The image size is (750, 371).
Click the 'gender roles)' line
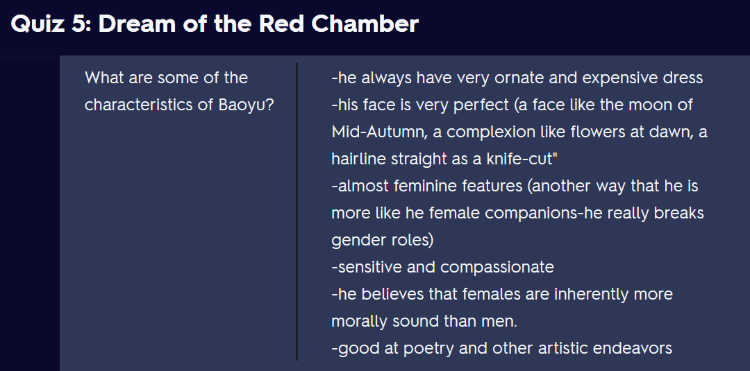click(x=382, y=240)
